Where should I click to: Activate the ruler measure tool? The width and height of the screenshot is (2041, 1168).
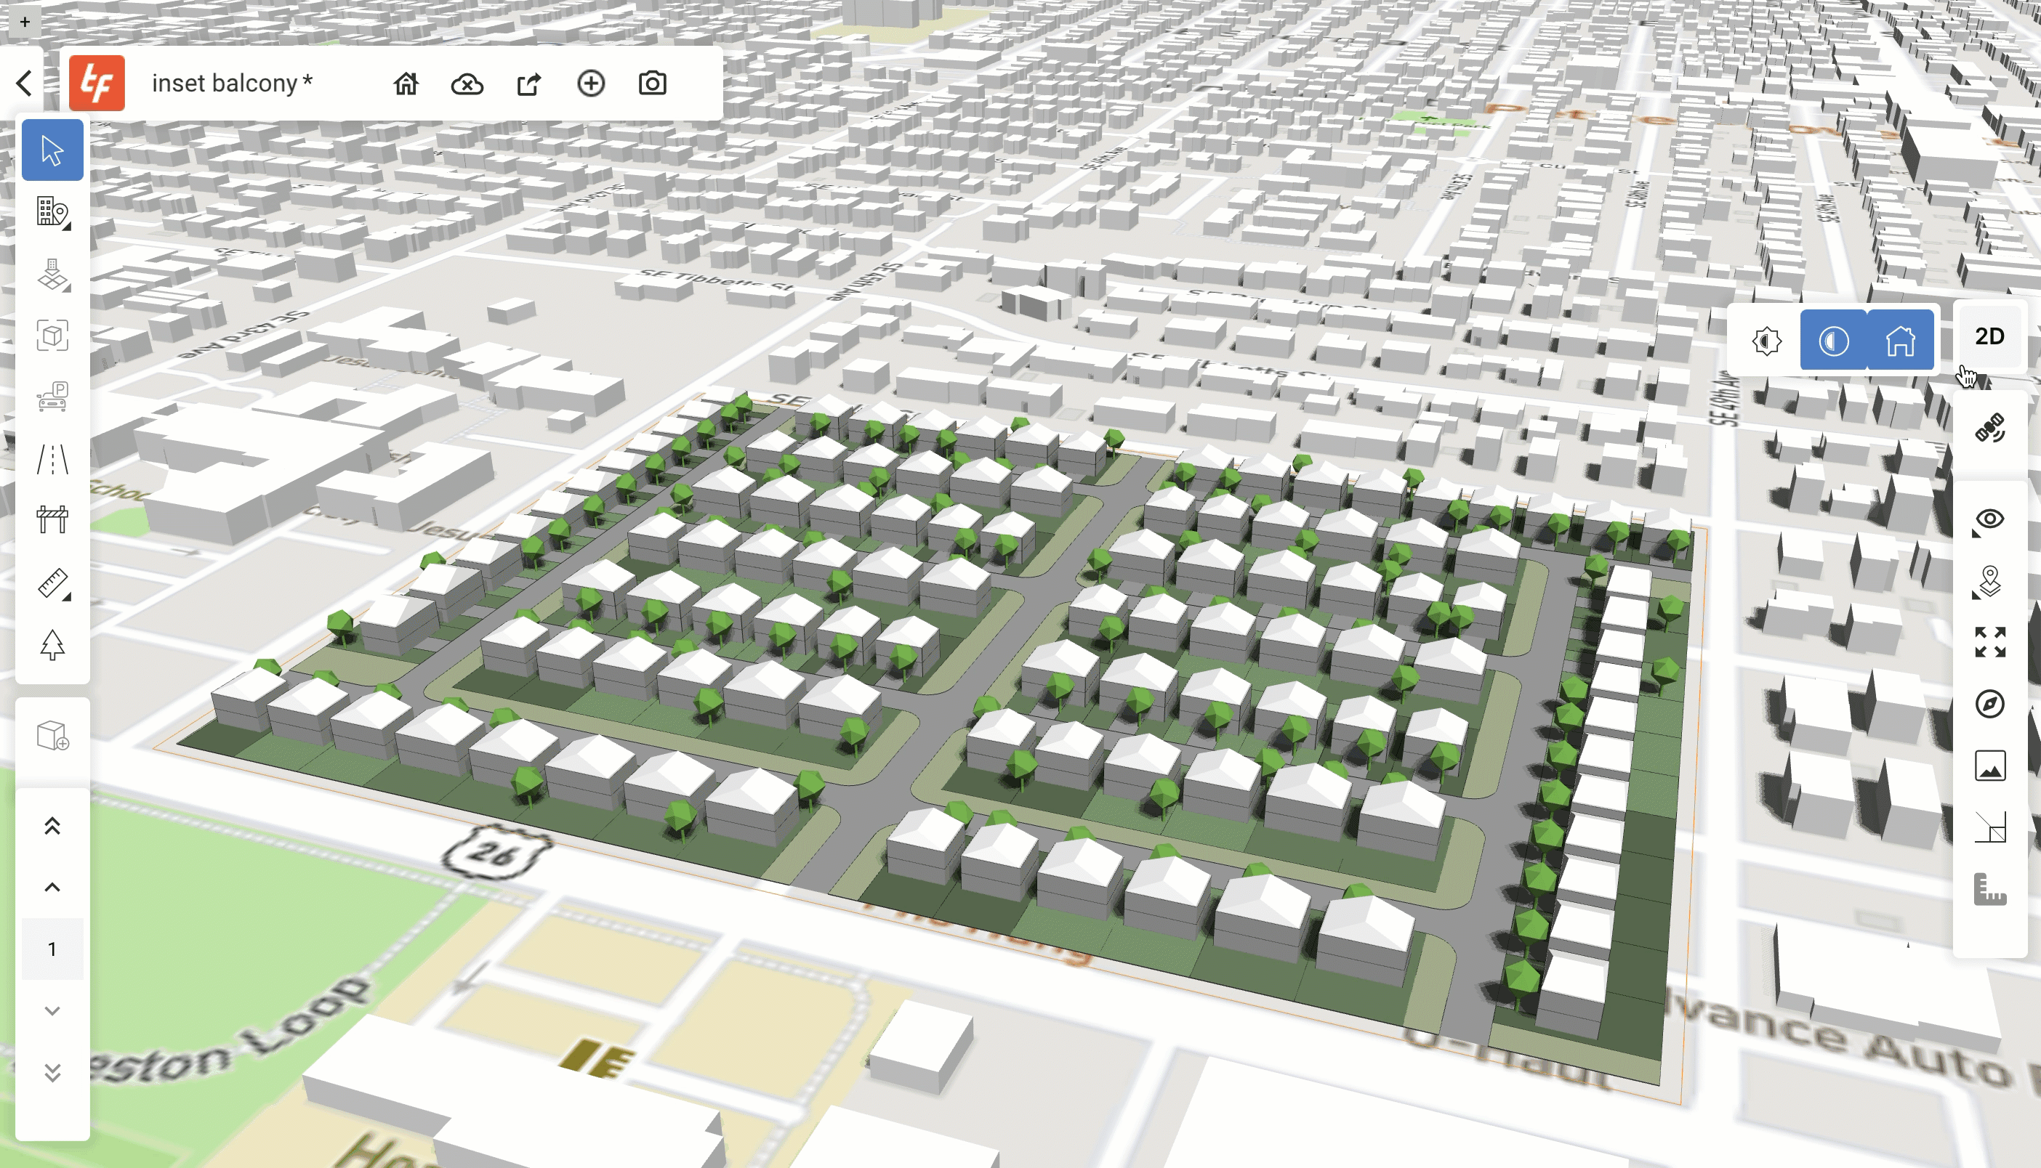coord(52,583)
